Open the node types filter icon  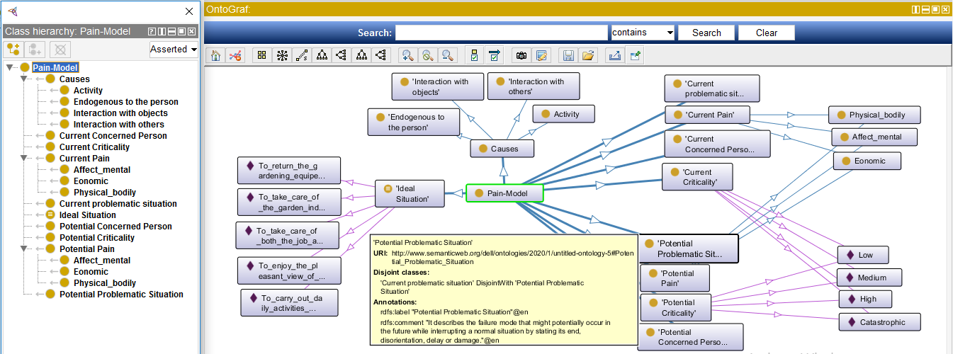(475, 55)
